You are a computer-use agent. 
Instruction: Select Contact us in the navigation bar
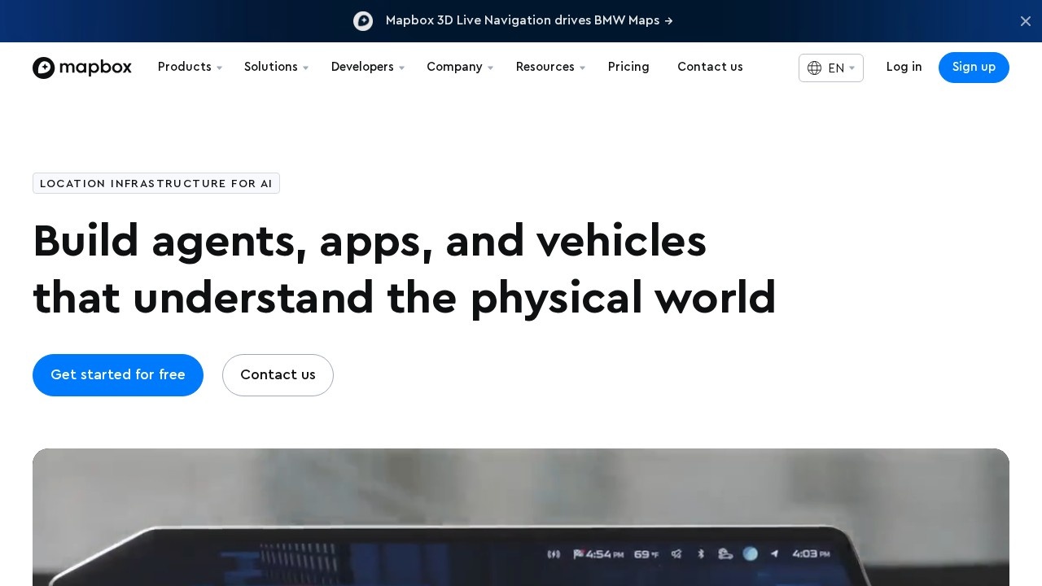tap(710, 68)
